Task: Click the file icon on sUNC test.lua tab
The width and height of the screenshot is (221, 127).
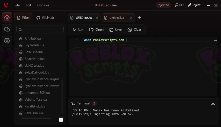Action: tap(72, 18)
